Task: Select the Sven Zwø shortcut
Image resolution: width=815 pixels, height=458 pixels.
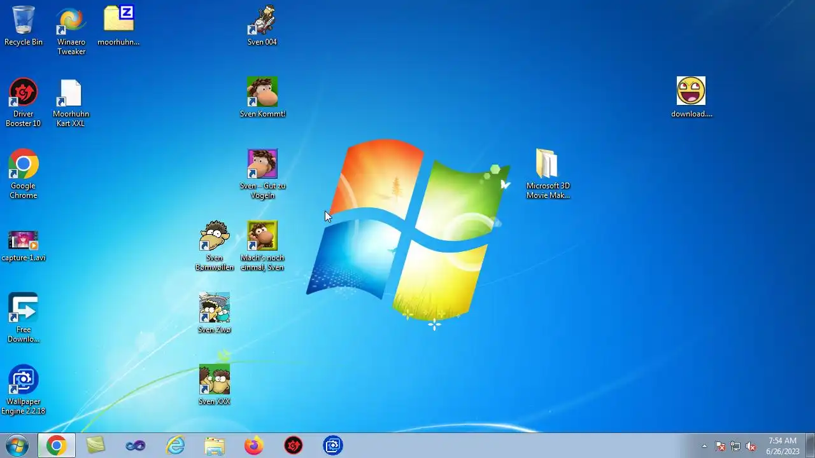Action: point(215,314)
